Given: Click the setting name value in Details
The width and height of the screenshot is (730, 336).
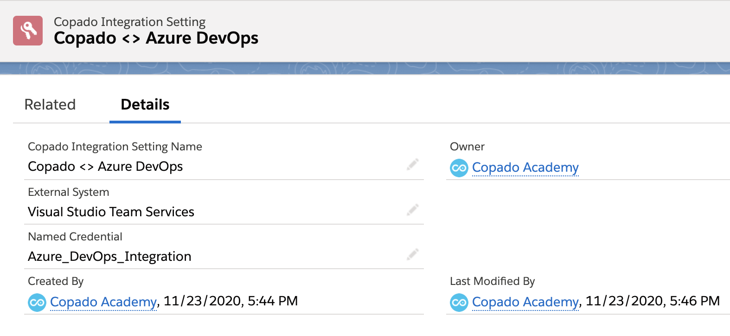Looking at the screenshot, I should pos(105,167).
